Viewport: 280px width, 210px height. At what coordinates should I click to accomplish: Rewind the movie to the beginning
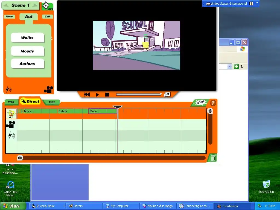click(87, 94)
